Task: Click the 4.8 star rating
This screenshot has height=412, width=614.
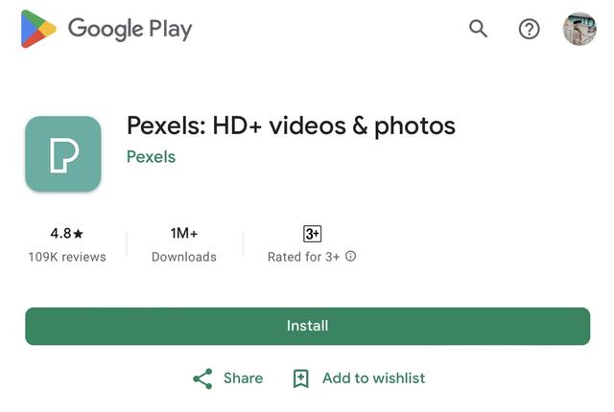Action: click(66, 234)
